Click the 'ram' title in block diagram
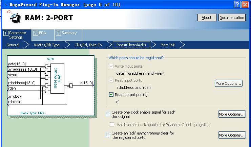The width and height of the screenshot is (251, 147). 50,59
